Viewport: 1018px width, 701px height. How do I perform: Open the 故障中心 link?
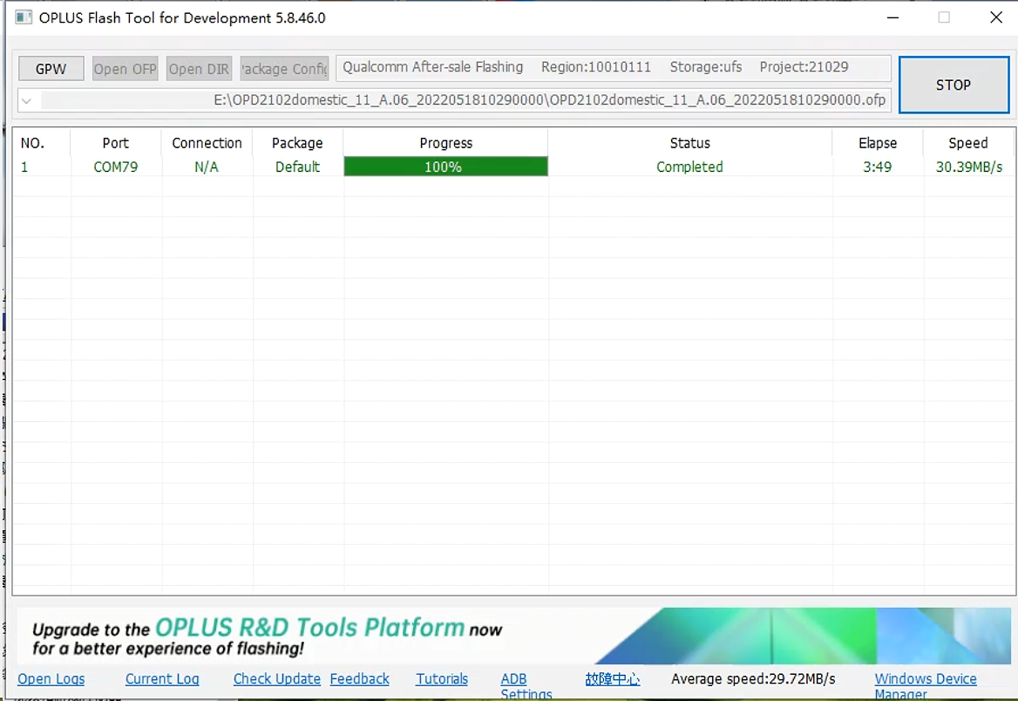click(x=612, y=679)
